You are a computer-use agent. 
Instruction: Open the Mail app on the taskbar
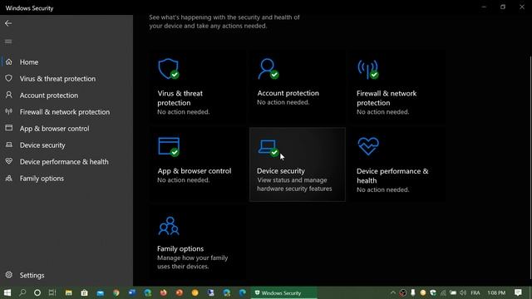101,292
